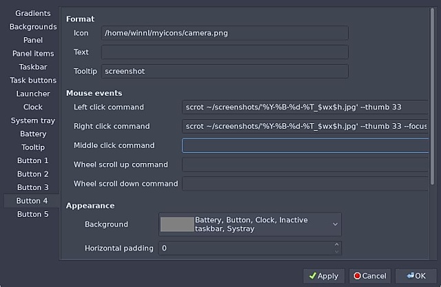Edit the Right click command field
Viewport: 441px width, 287px height.
pos(305,126)
